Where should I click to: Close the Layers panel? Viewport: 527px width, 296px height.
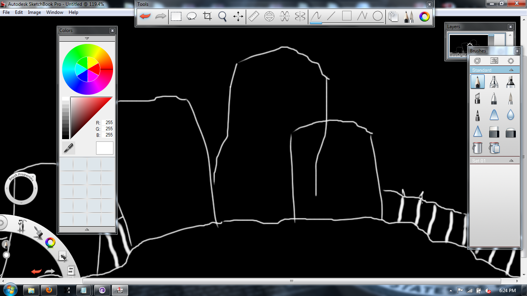[510, 27]
